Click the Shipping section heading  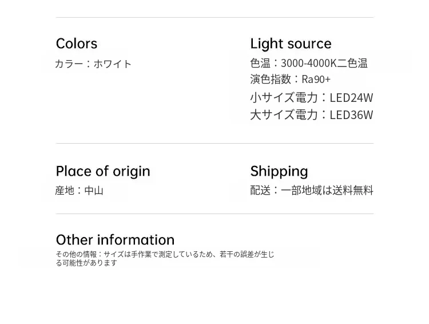279,171
